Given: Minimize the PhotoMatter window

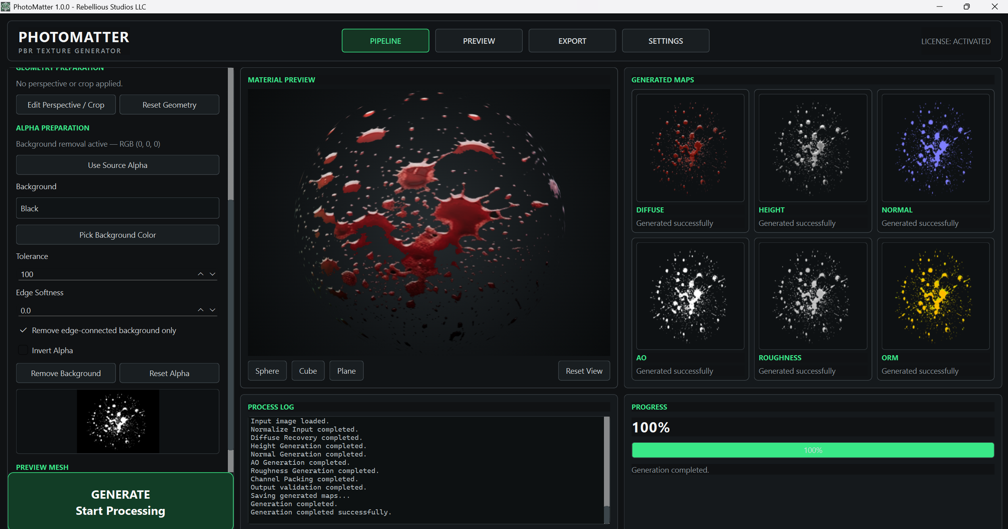Looking at the screenshot, I should (x=939, y=6).
